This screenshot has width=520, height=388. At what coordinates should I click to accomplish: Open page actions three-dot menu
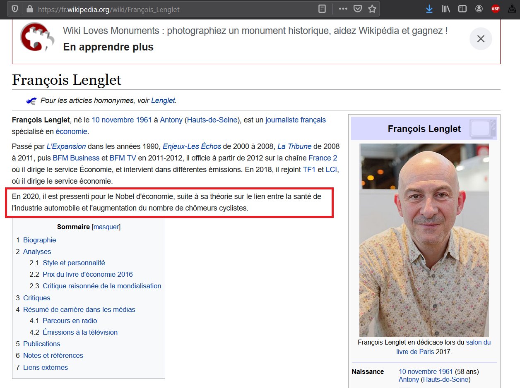pyautogui.click(x=343, y=9)
